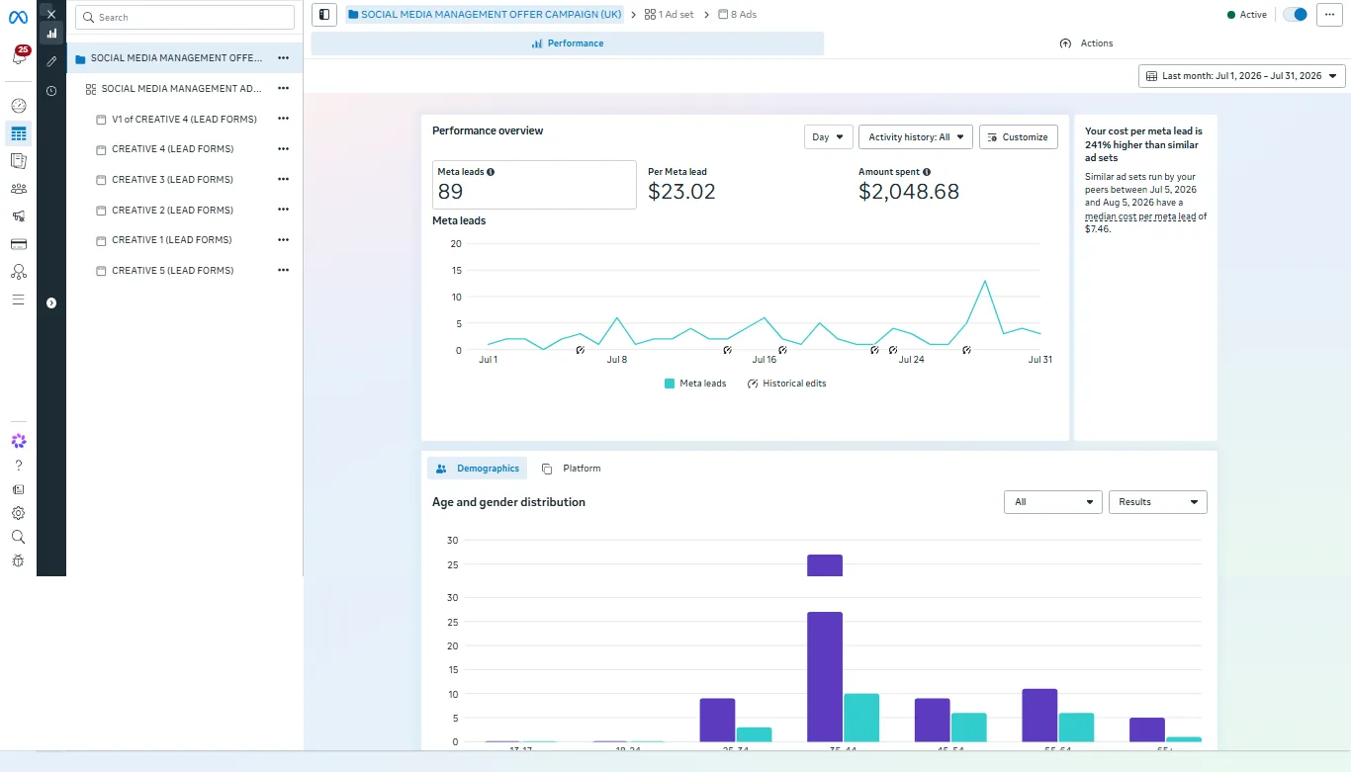Viewport: 1351px width, 772px height.
Task: Select the Campaigns table grid icon
Action: click(18, 133)
